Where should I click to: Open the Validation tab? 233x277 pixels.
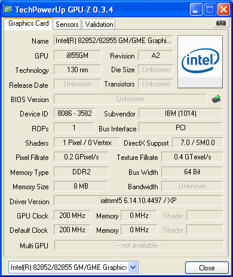pos(99,24)
